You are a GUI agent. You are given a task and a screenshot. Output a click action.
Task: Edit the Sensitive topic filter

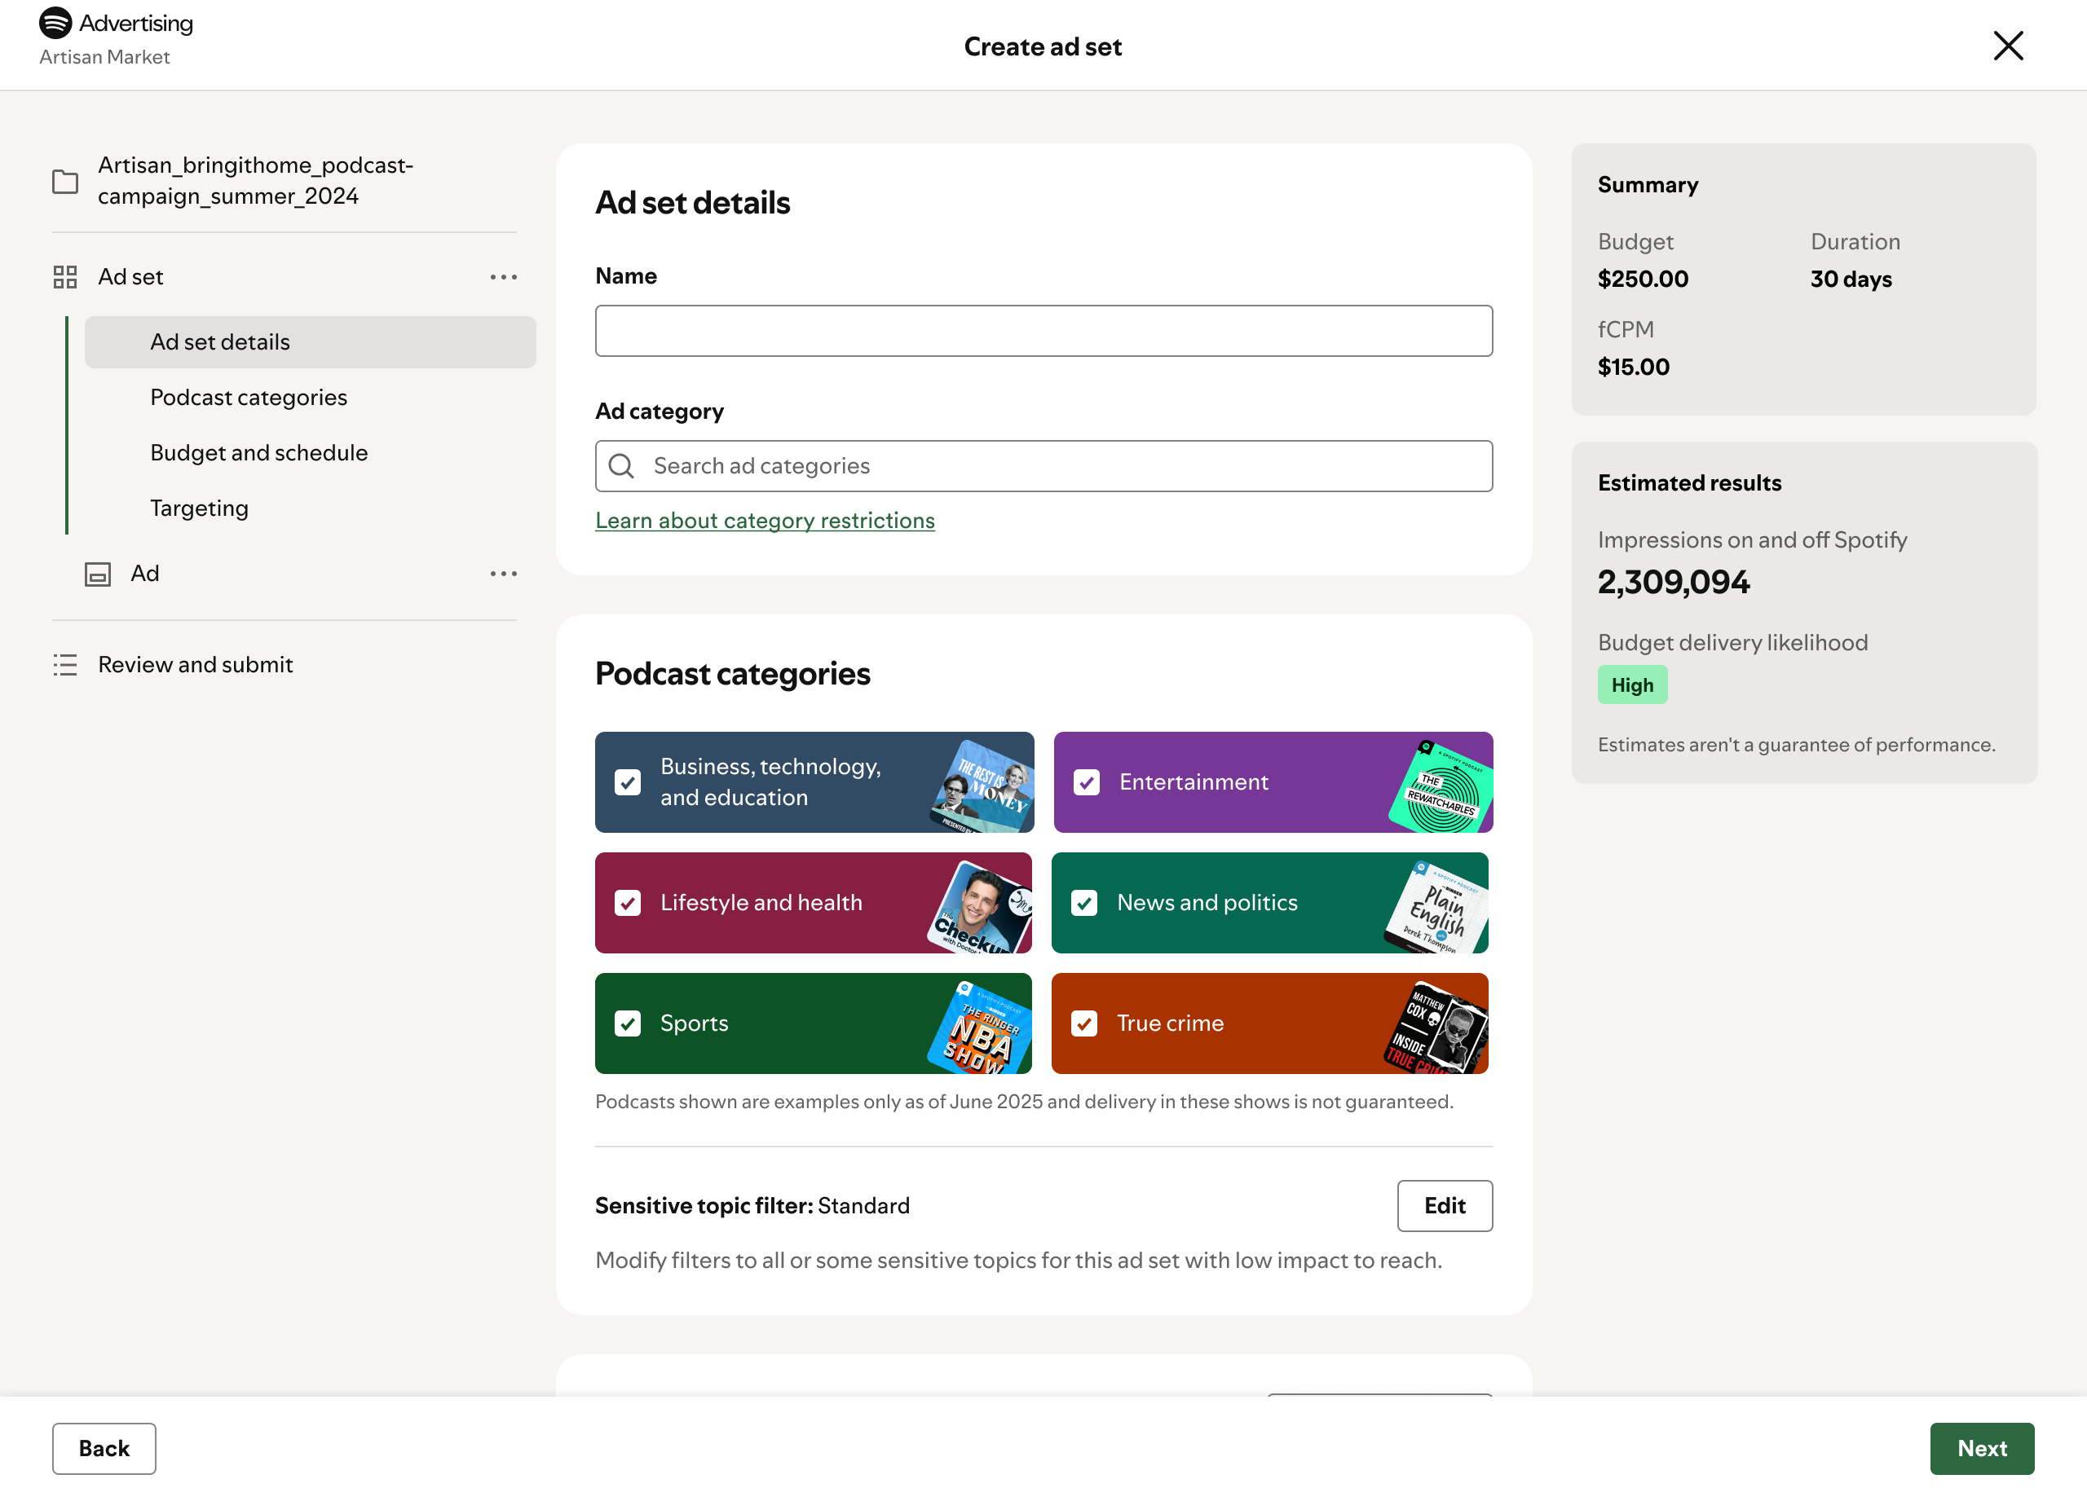point(1444,1206)
